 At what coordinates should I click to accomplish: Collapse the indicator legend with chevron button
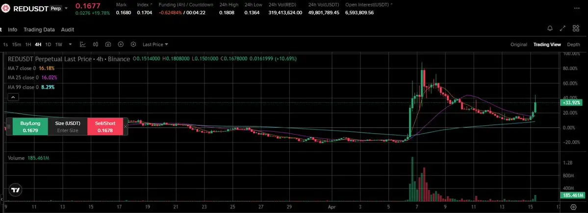coord(13,97)
